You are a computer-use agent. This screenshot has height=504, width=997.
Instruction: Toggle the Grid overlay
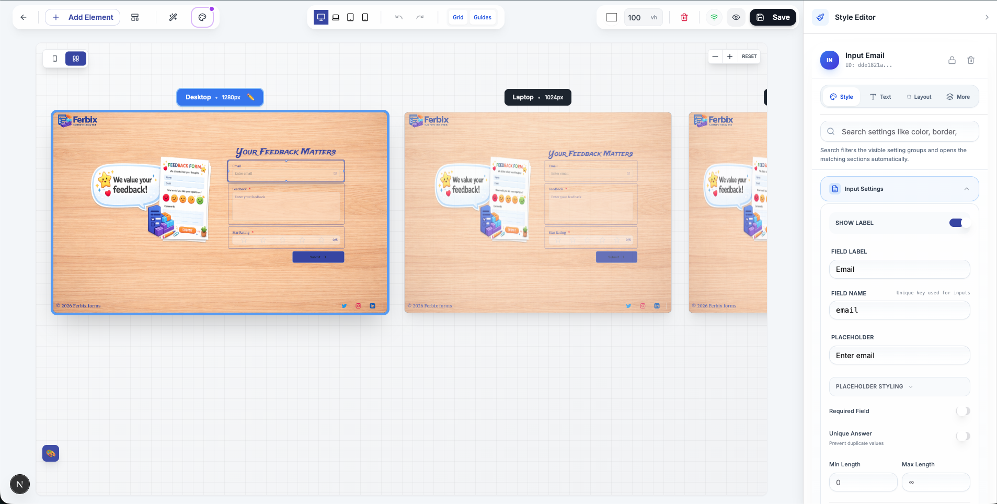point(458,17)
